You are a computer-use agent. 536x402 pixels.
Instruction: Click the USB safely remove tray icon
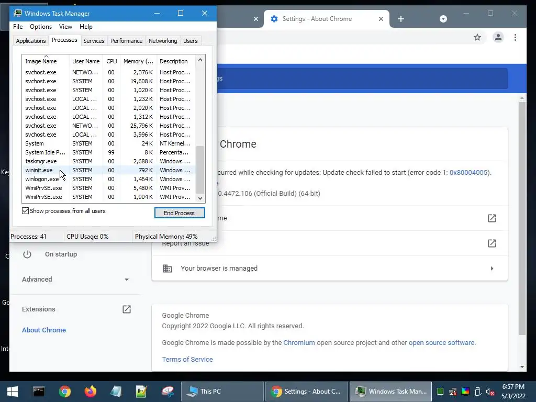pyautogui.click(x=478, y=392)
